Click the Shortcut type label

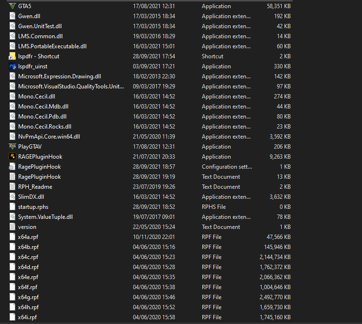point(212,56)
